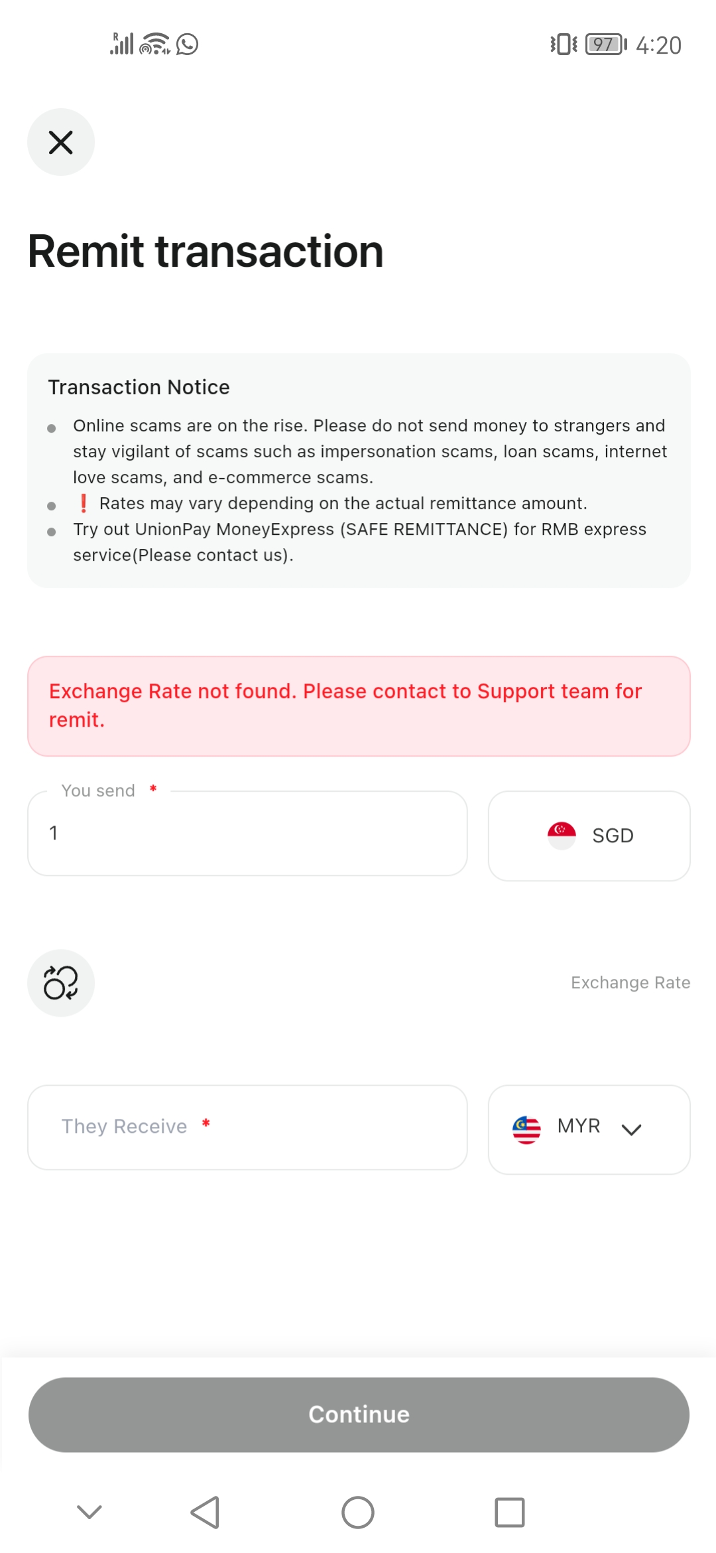Viewport: 716px width, 1553px height.
Task: Hide keyboard with down arrow icon
Action: click(89, 1512)
